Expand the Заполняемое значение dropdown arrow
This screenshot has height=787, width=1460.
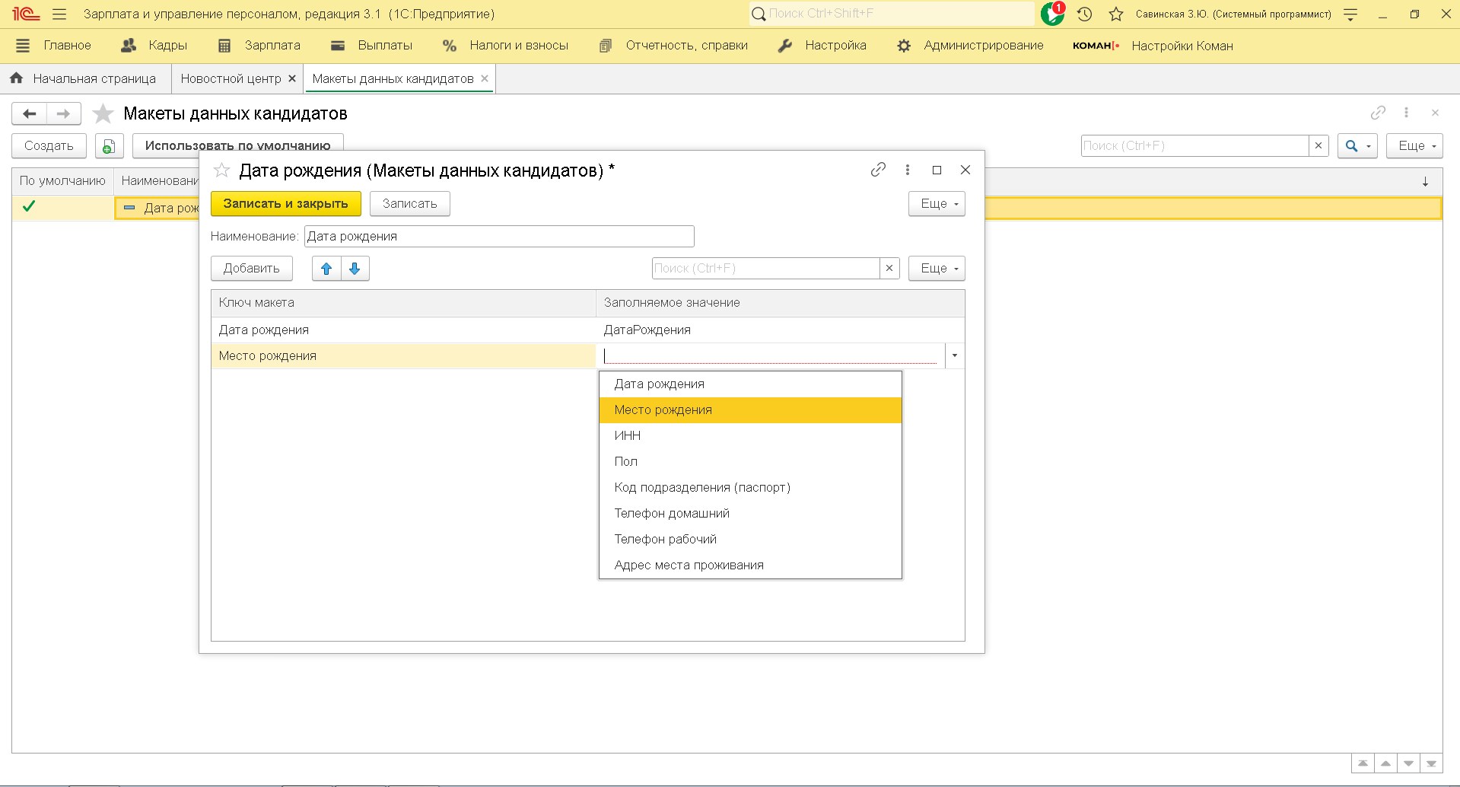[954, 355]
